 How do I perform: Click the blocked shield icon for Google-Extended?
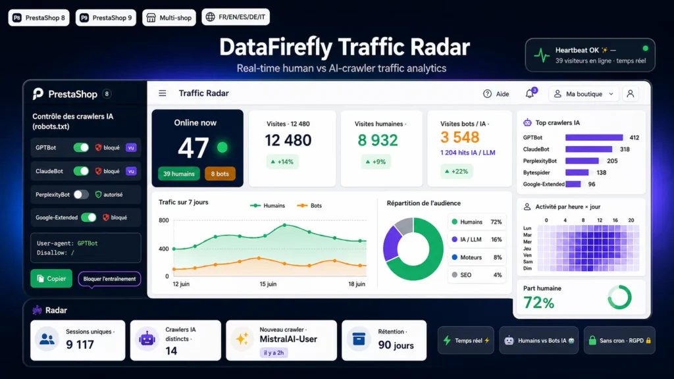click(106, 217)
